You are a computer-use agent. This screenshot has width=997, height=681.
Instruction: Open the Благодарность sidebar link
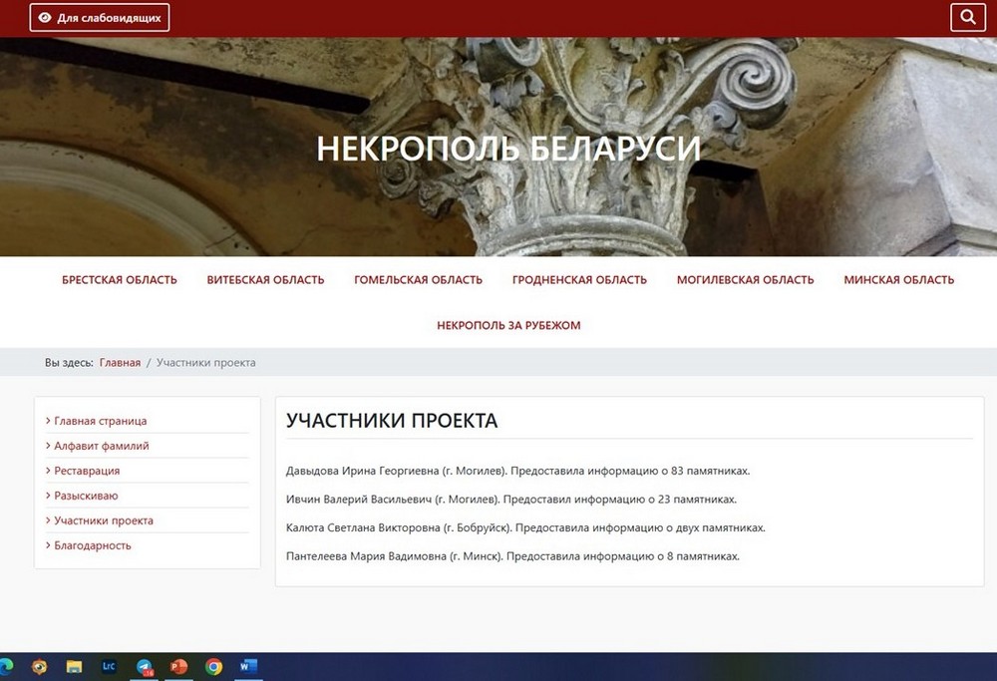click(93, 545)
